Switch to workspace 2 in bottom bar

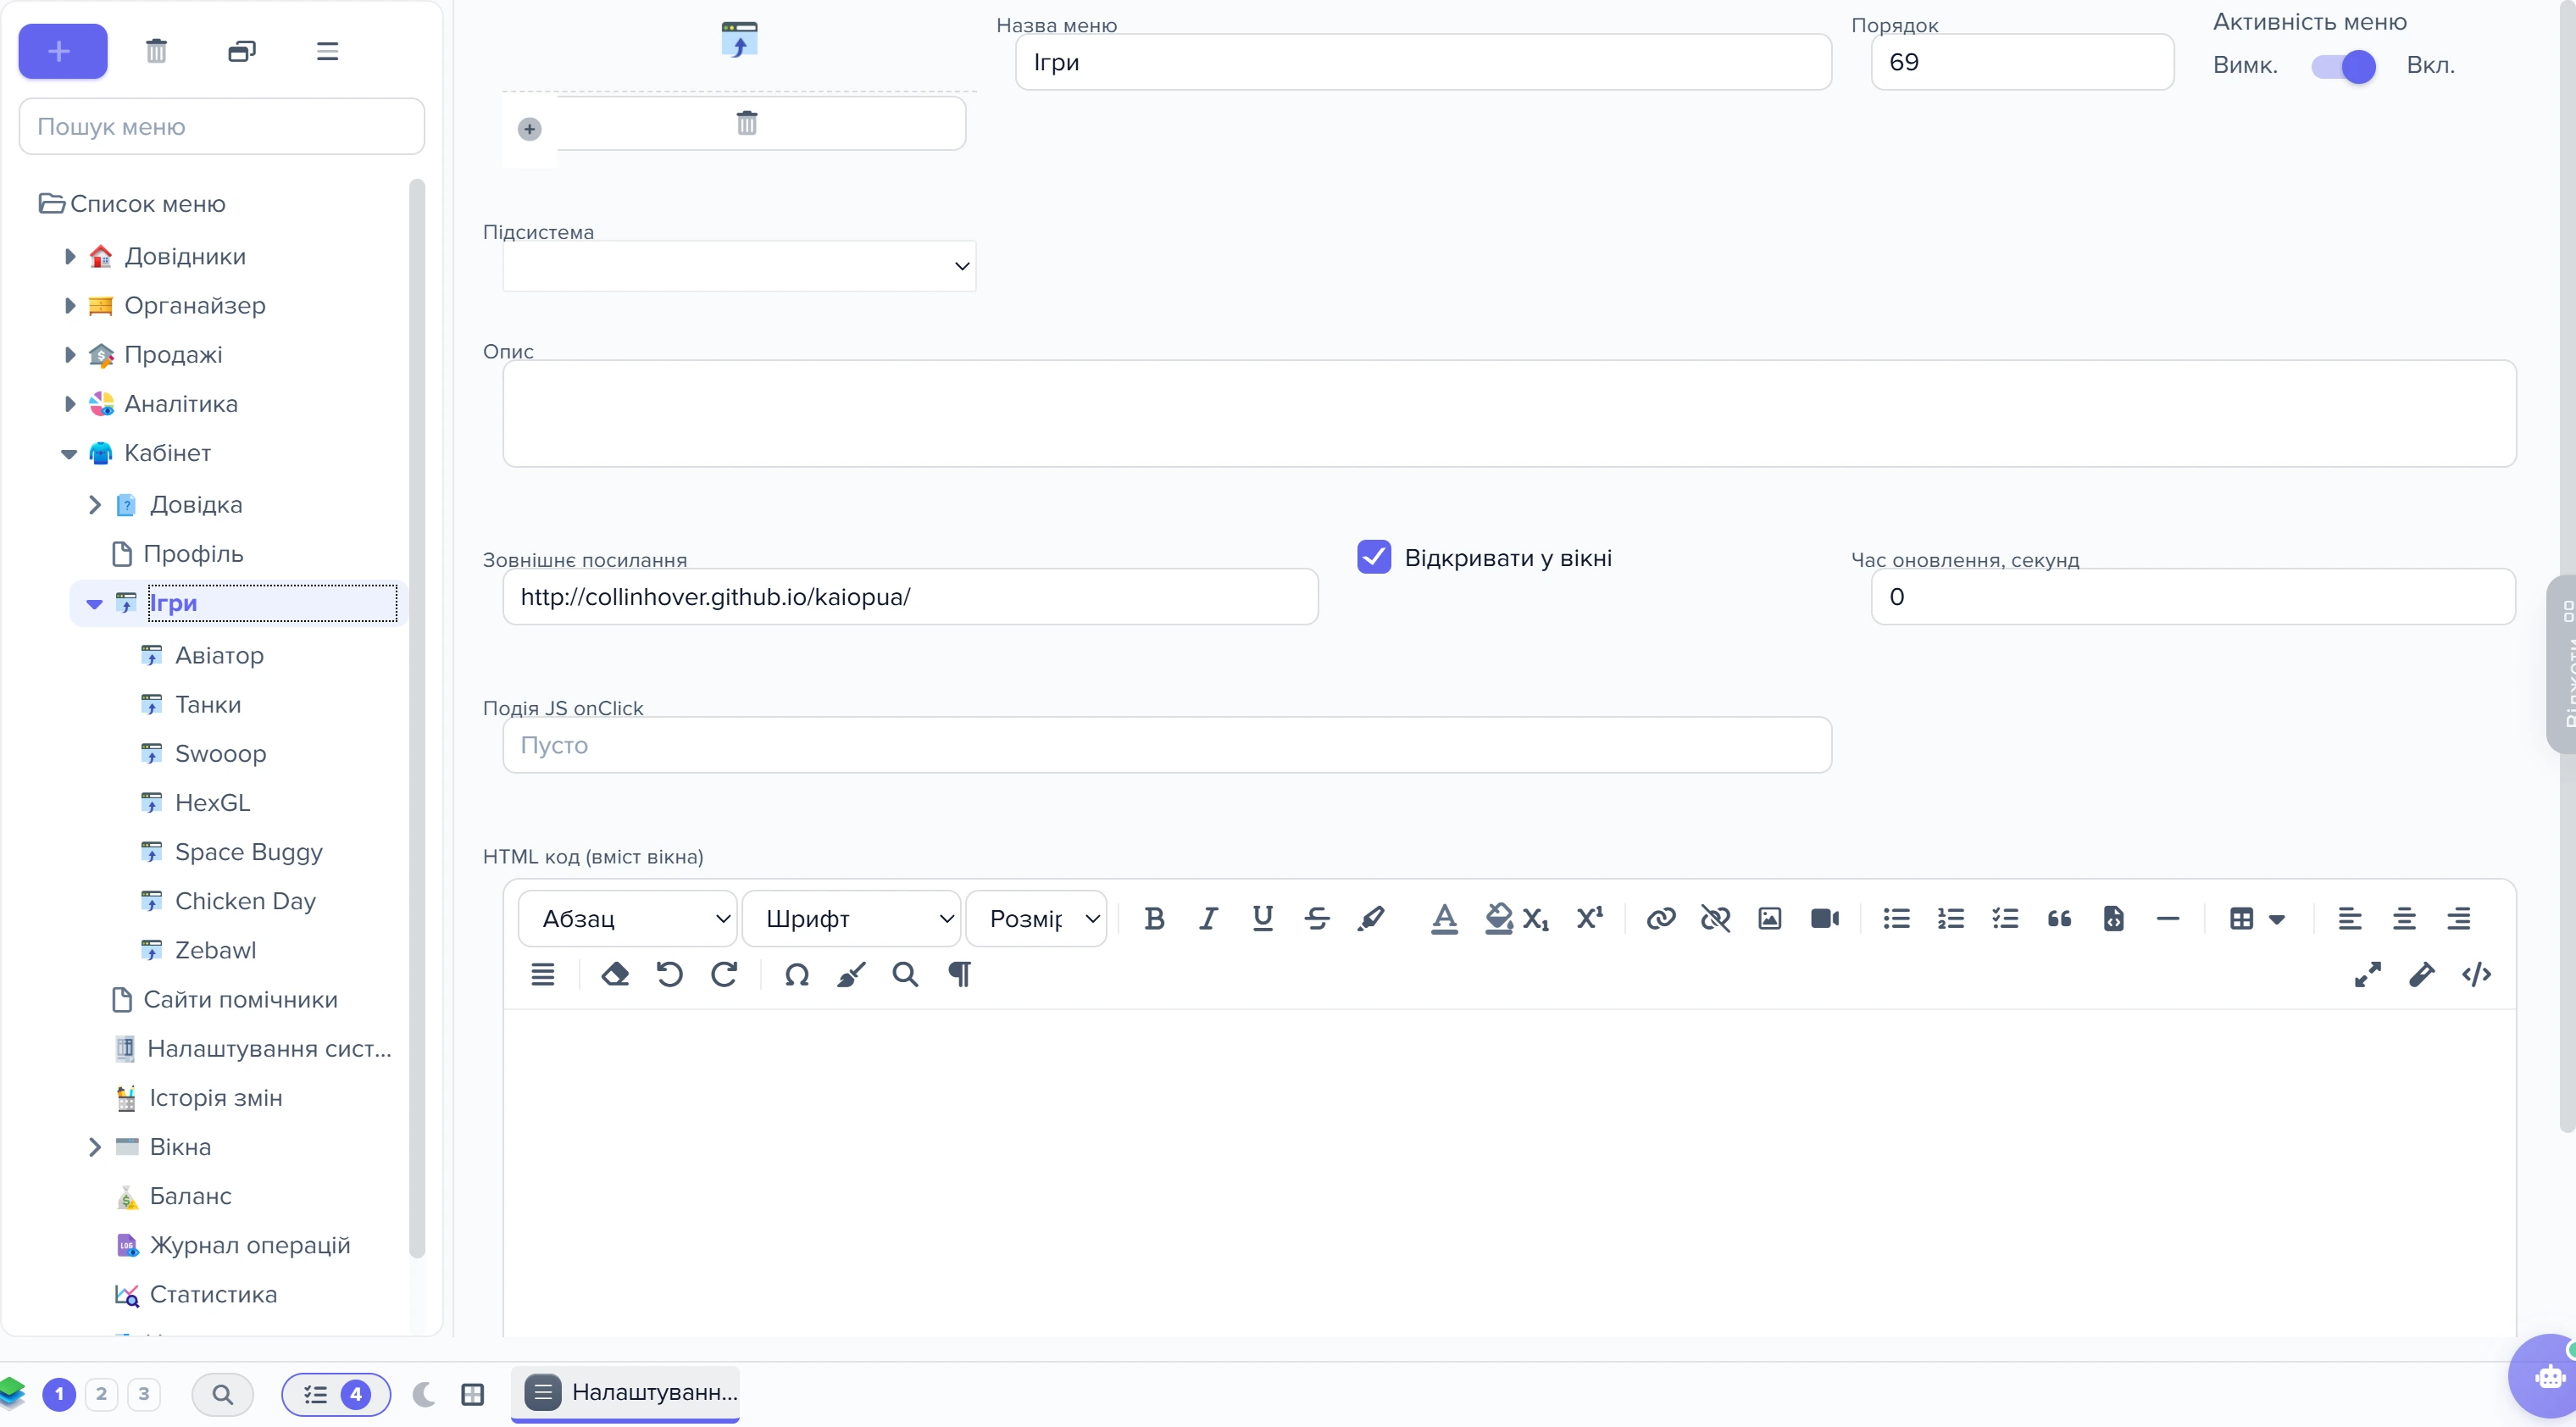click(x=101, y=1394)
